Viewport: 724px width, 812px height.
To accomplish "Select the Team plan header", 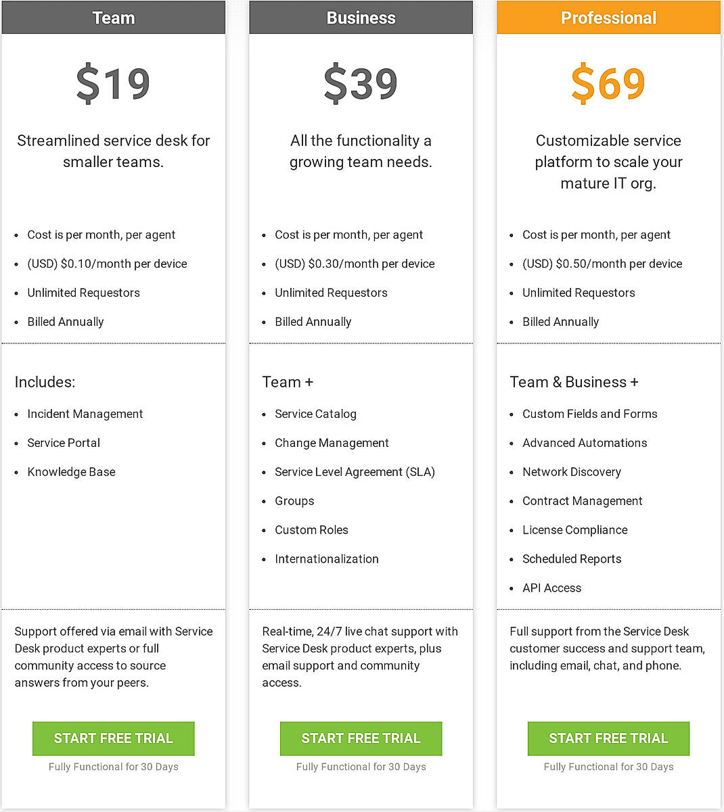I will 113,18.
